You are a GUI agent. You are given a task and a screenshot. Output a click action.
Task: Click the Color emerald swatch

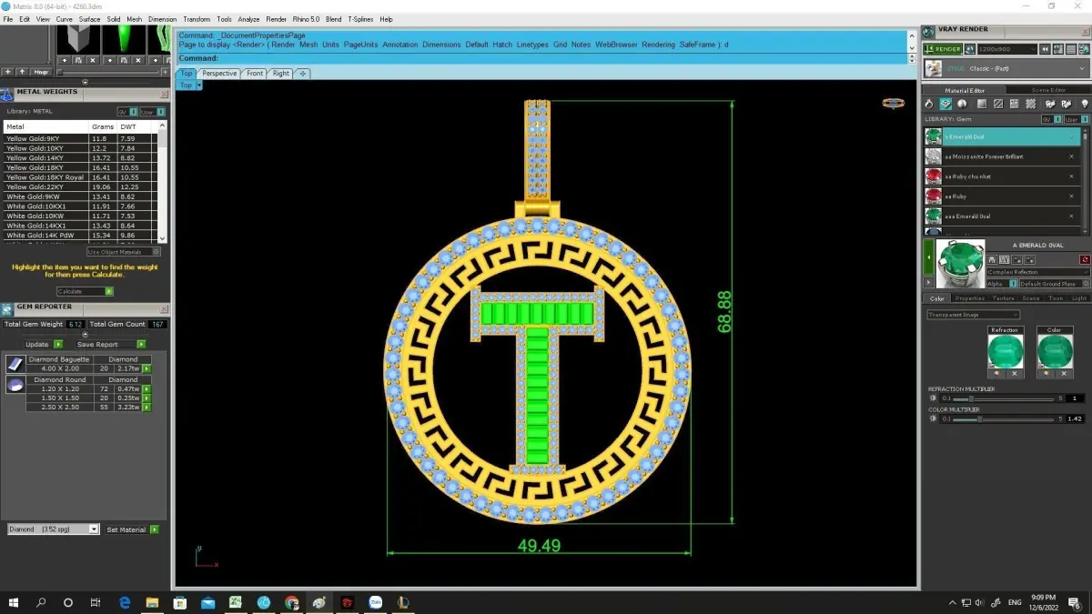tap(1055, 351)
